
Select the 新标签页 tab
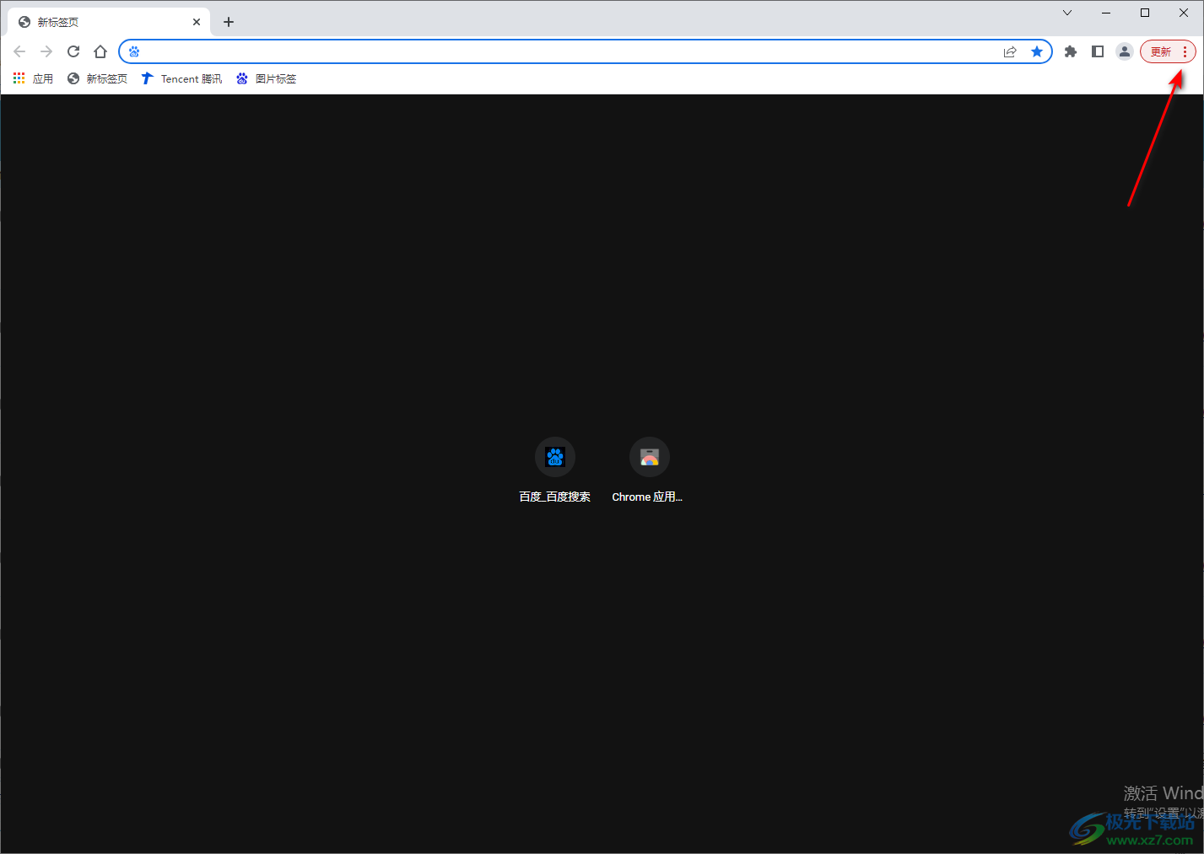click(x=110, y=22)
